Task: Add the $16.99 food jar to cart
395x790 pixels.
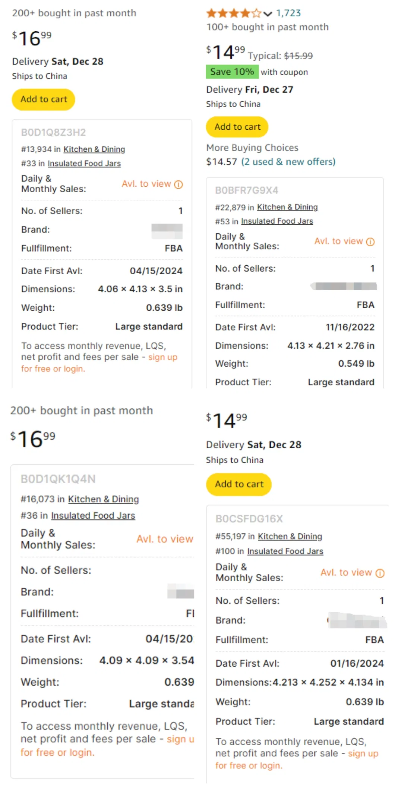Action: pos(43,99)
